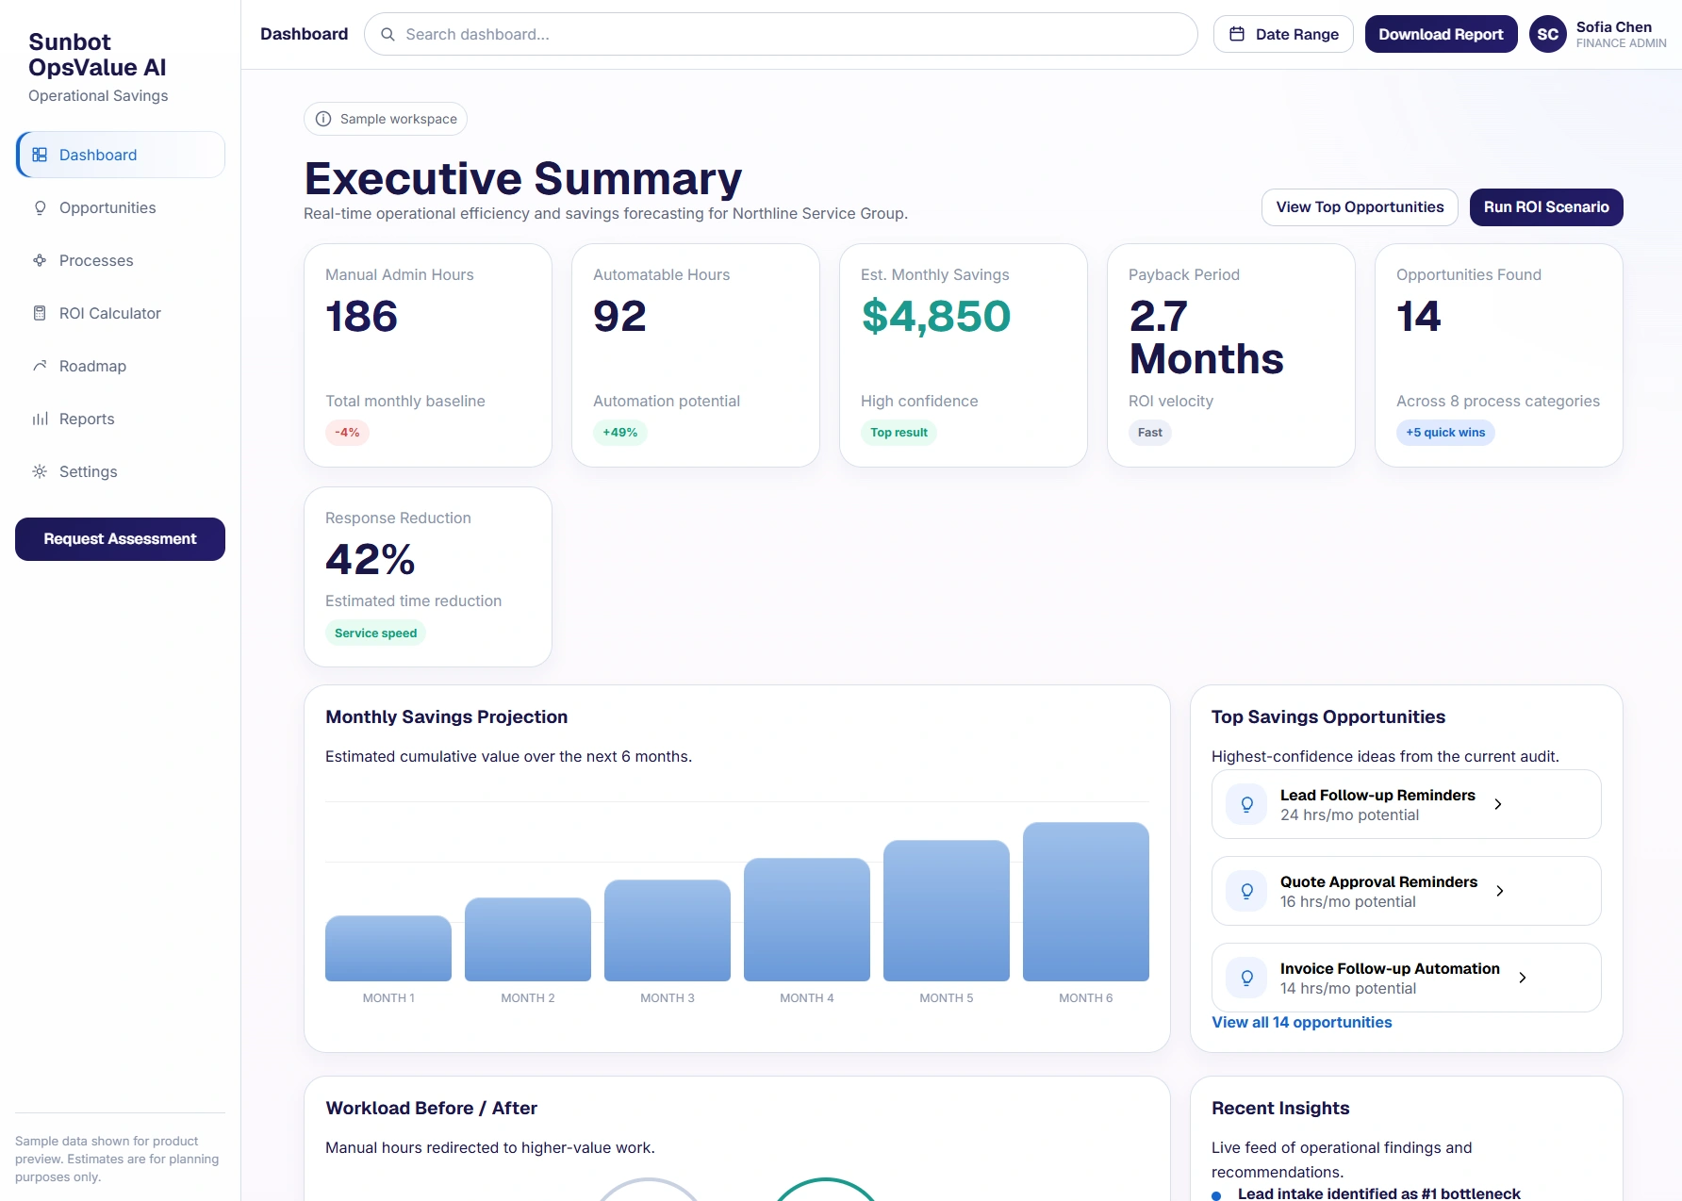Click the Fast ROI velocity badge
Viewport: 1682px width, 1201px height.
click(1150, 433)
